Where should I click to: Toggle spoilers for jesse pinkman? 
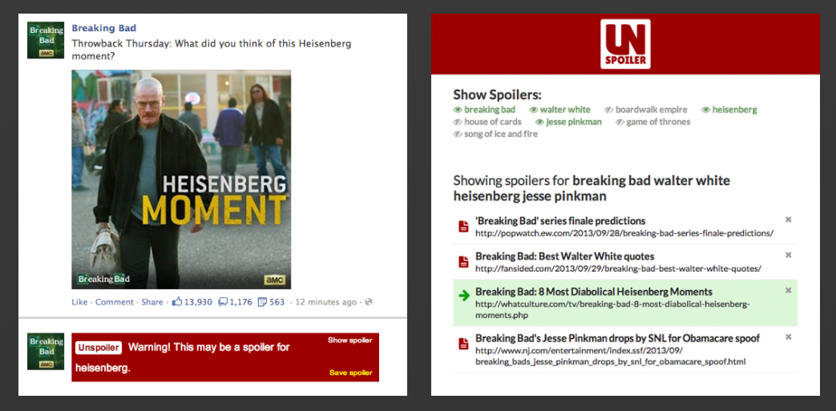[x=568, y=122]
